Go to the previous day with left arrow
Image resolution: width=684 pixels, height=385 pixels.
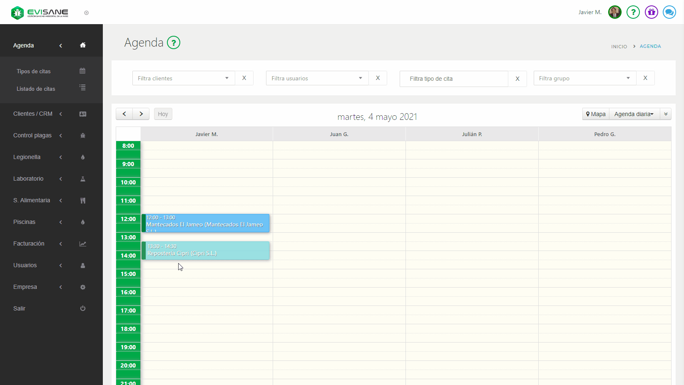[124, 114]
